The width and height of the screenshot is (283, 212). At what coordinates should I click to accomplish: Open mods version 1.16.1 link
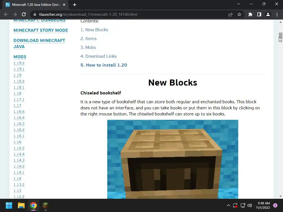point(19,136)
